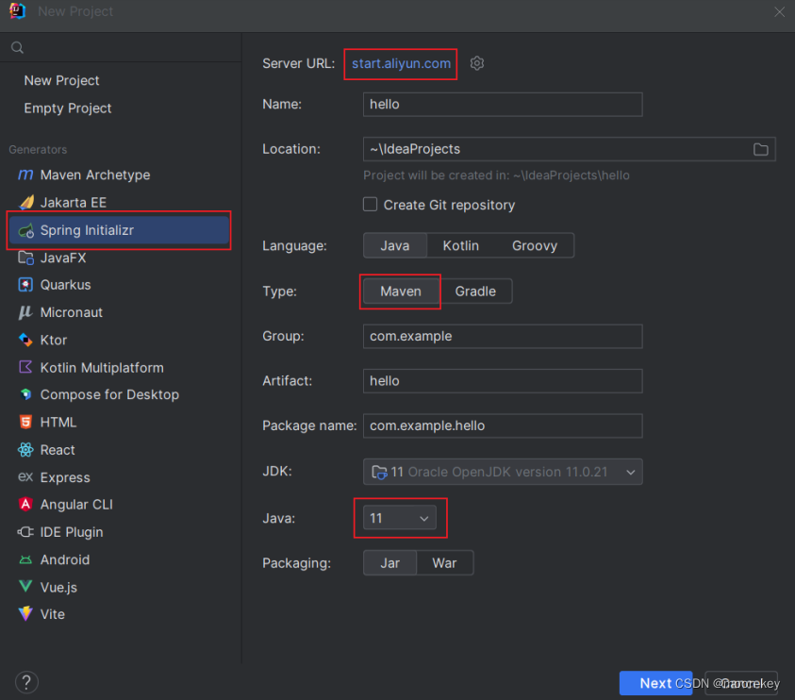The height and width of the screenshot is (700, 795).
Task: Click the Ktor logo icon
Action: pos(25,340)
